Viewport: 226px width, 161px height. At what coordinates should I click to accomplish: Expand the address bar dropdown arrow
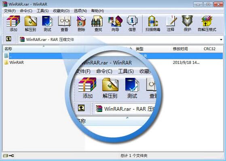pyautogui.click(x=221, y=39)
